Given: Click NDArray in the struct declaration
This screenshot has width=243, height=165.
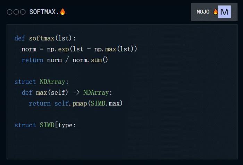Looking at the screenshot, I should pyautogui.click(x=52, y=82).
